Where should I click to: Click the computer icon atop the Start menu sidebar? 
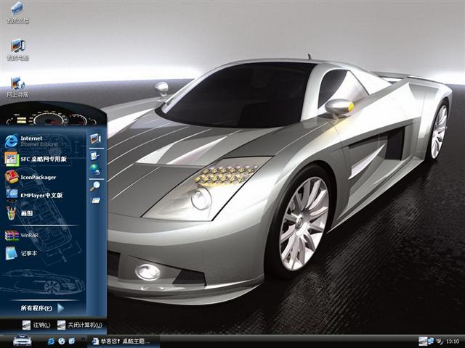click(x=95, y=138)
